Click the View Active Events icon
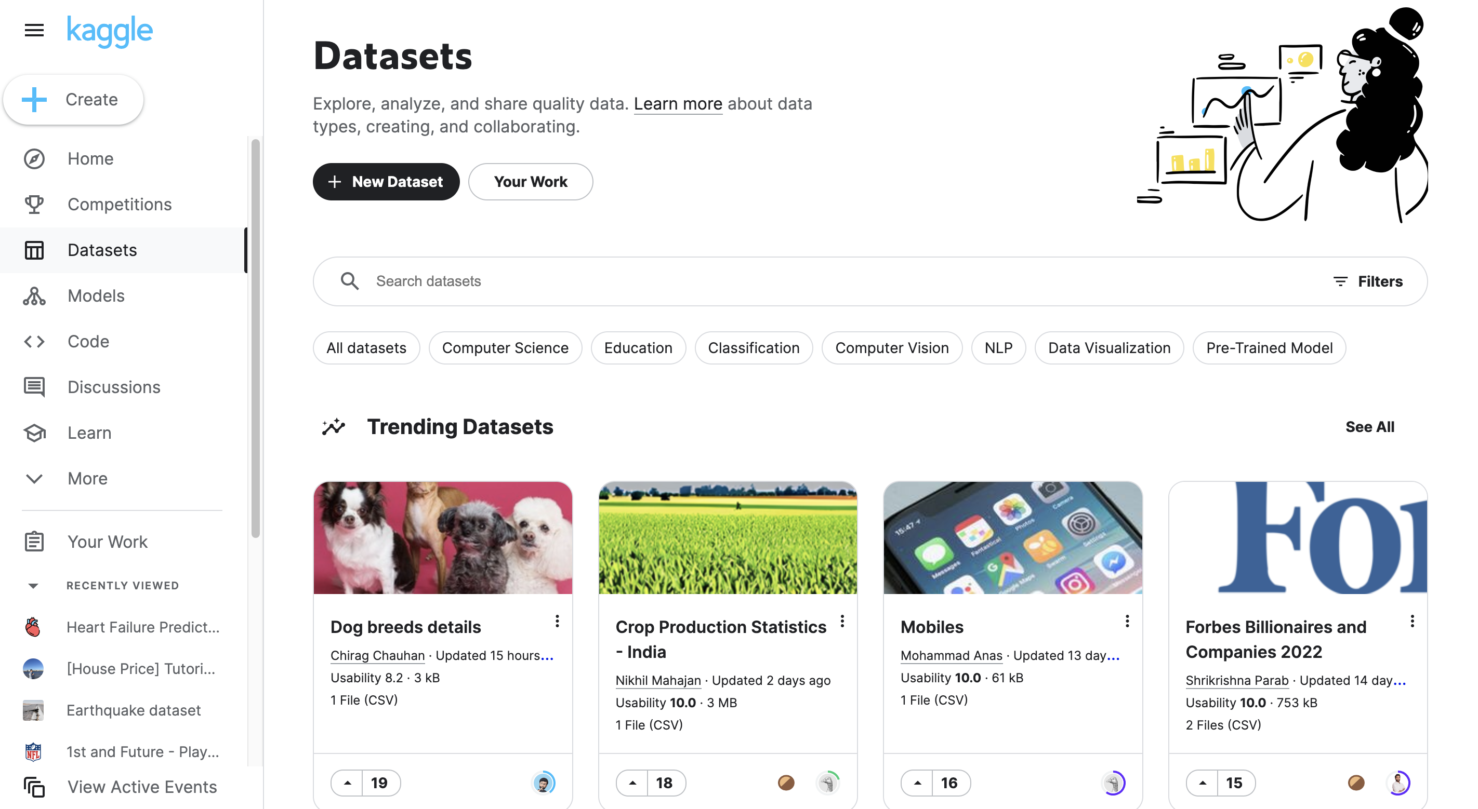Viewport: 1478px width, 809px height. tap(34, 787)
